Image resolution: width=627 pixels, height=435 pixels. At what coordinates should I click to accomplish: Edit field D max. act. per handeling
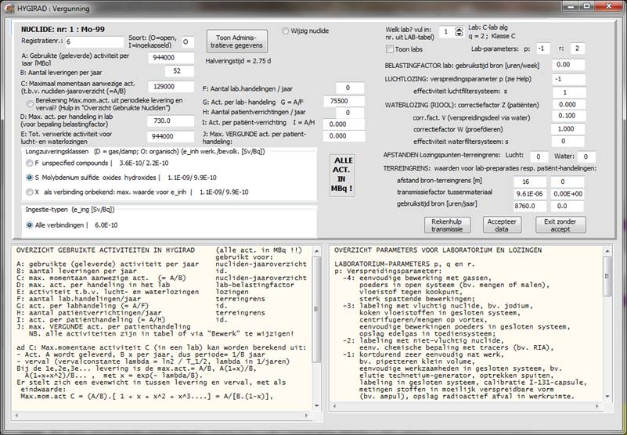[x=171, y=120]
